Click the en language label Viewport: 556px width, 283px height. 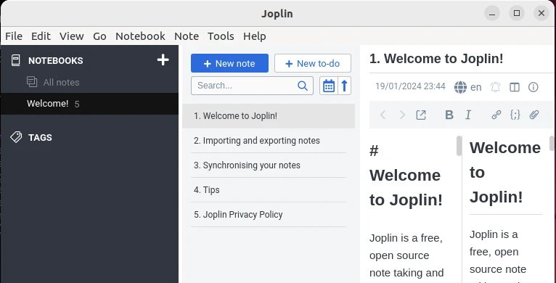(x=476, y=87)
